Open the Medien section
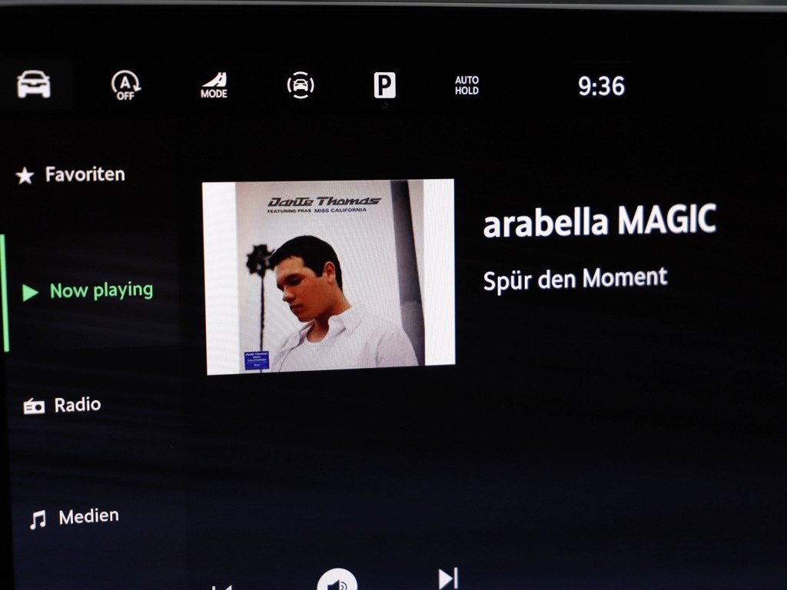Screen dimensions: 787x590 point(88,516)
